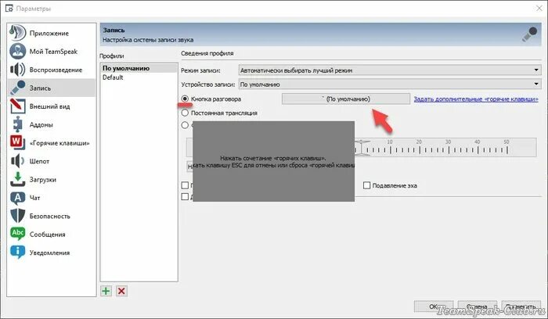Select the По умолчанию profile
Screen dimensions: 548x319
(139, 68)
